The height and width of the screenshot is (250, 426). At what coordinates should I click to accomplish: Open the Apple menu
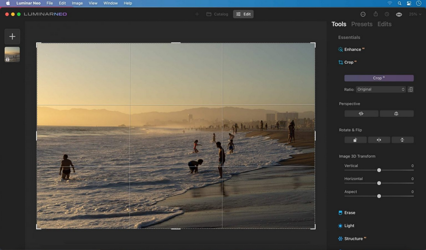click(x=8, y=3)
